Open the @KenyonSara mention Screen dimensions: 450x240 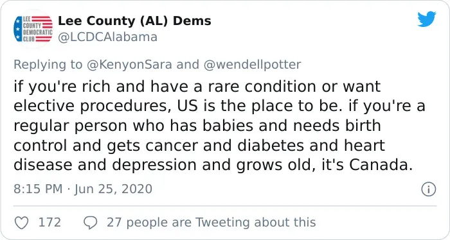(129, 64)
